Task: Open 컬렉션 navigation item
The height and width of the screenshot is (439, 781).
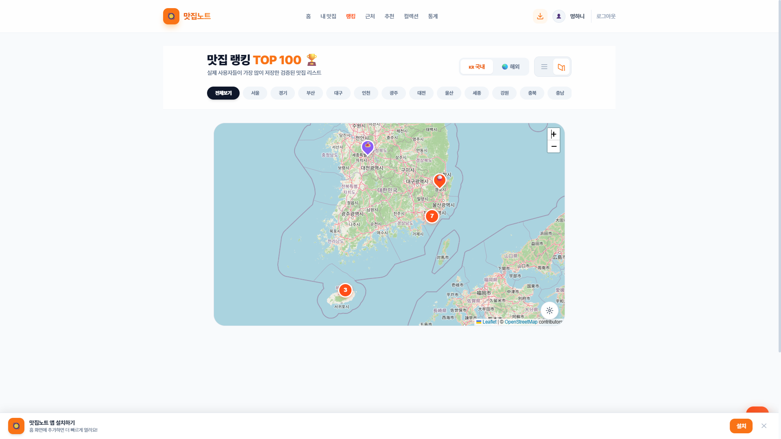Action: tap(411, 16)
